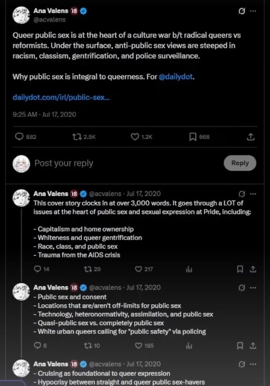Share the main post via upload icon
This screenshot has width=270, height=386.
[x=250, y=137]
